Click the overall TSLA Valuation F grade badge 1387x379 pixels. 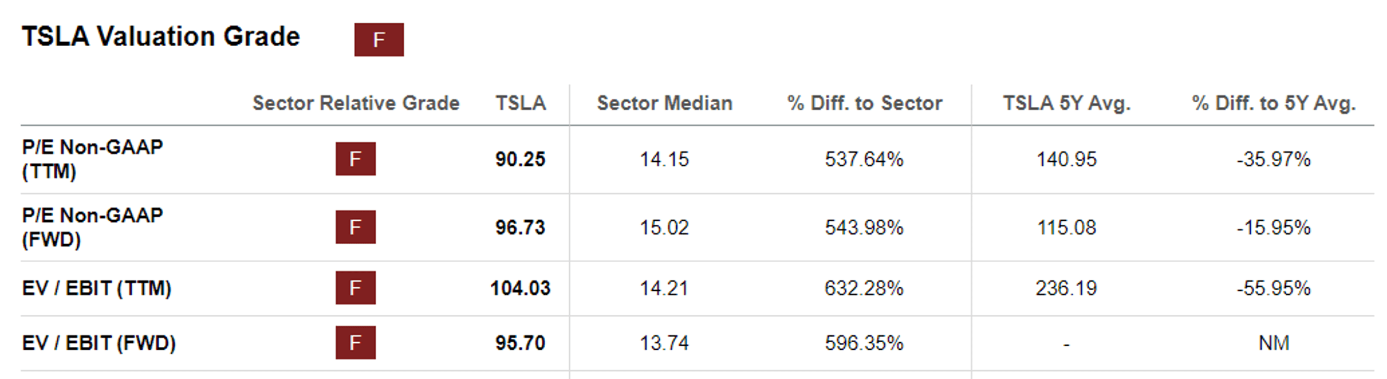point(378,40)
